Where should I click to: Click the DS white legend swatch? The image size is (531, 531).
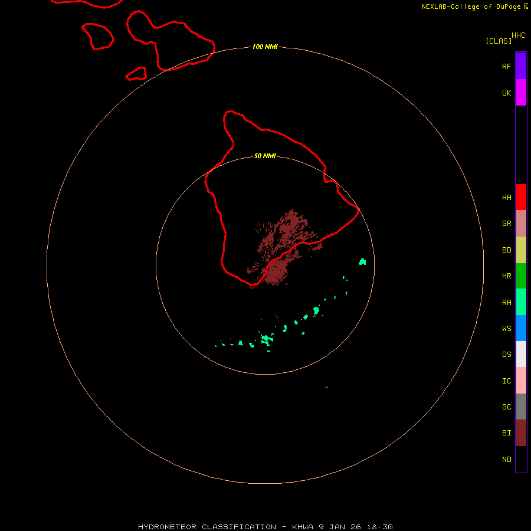(x=521, y=354)
